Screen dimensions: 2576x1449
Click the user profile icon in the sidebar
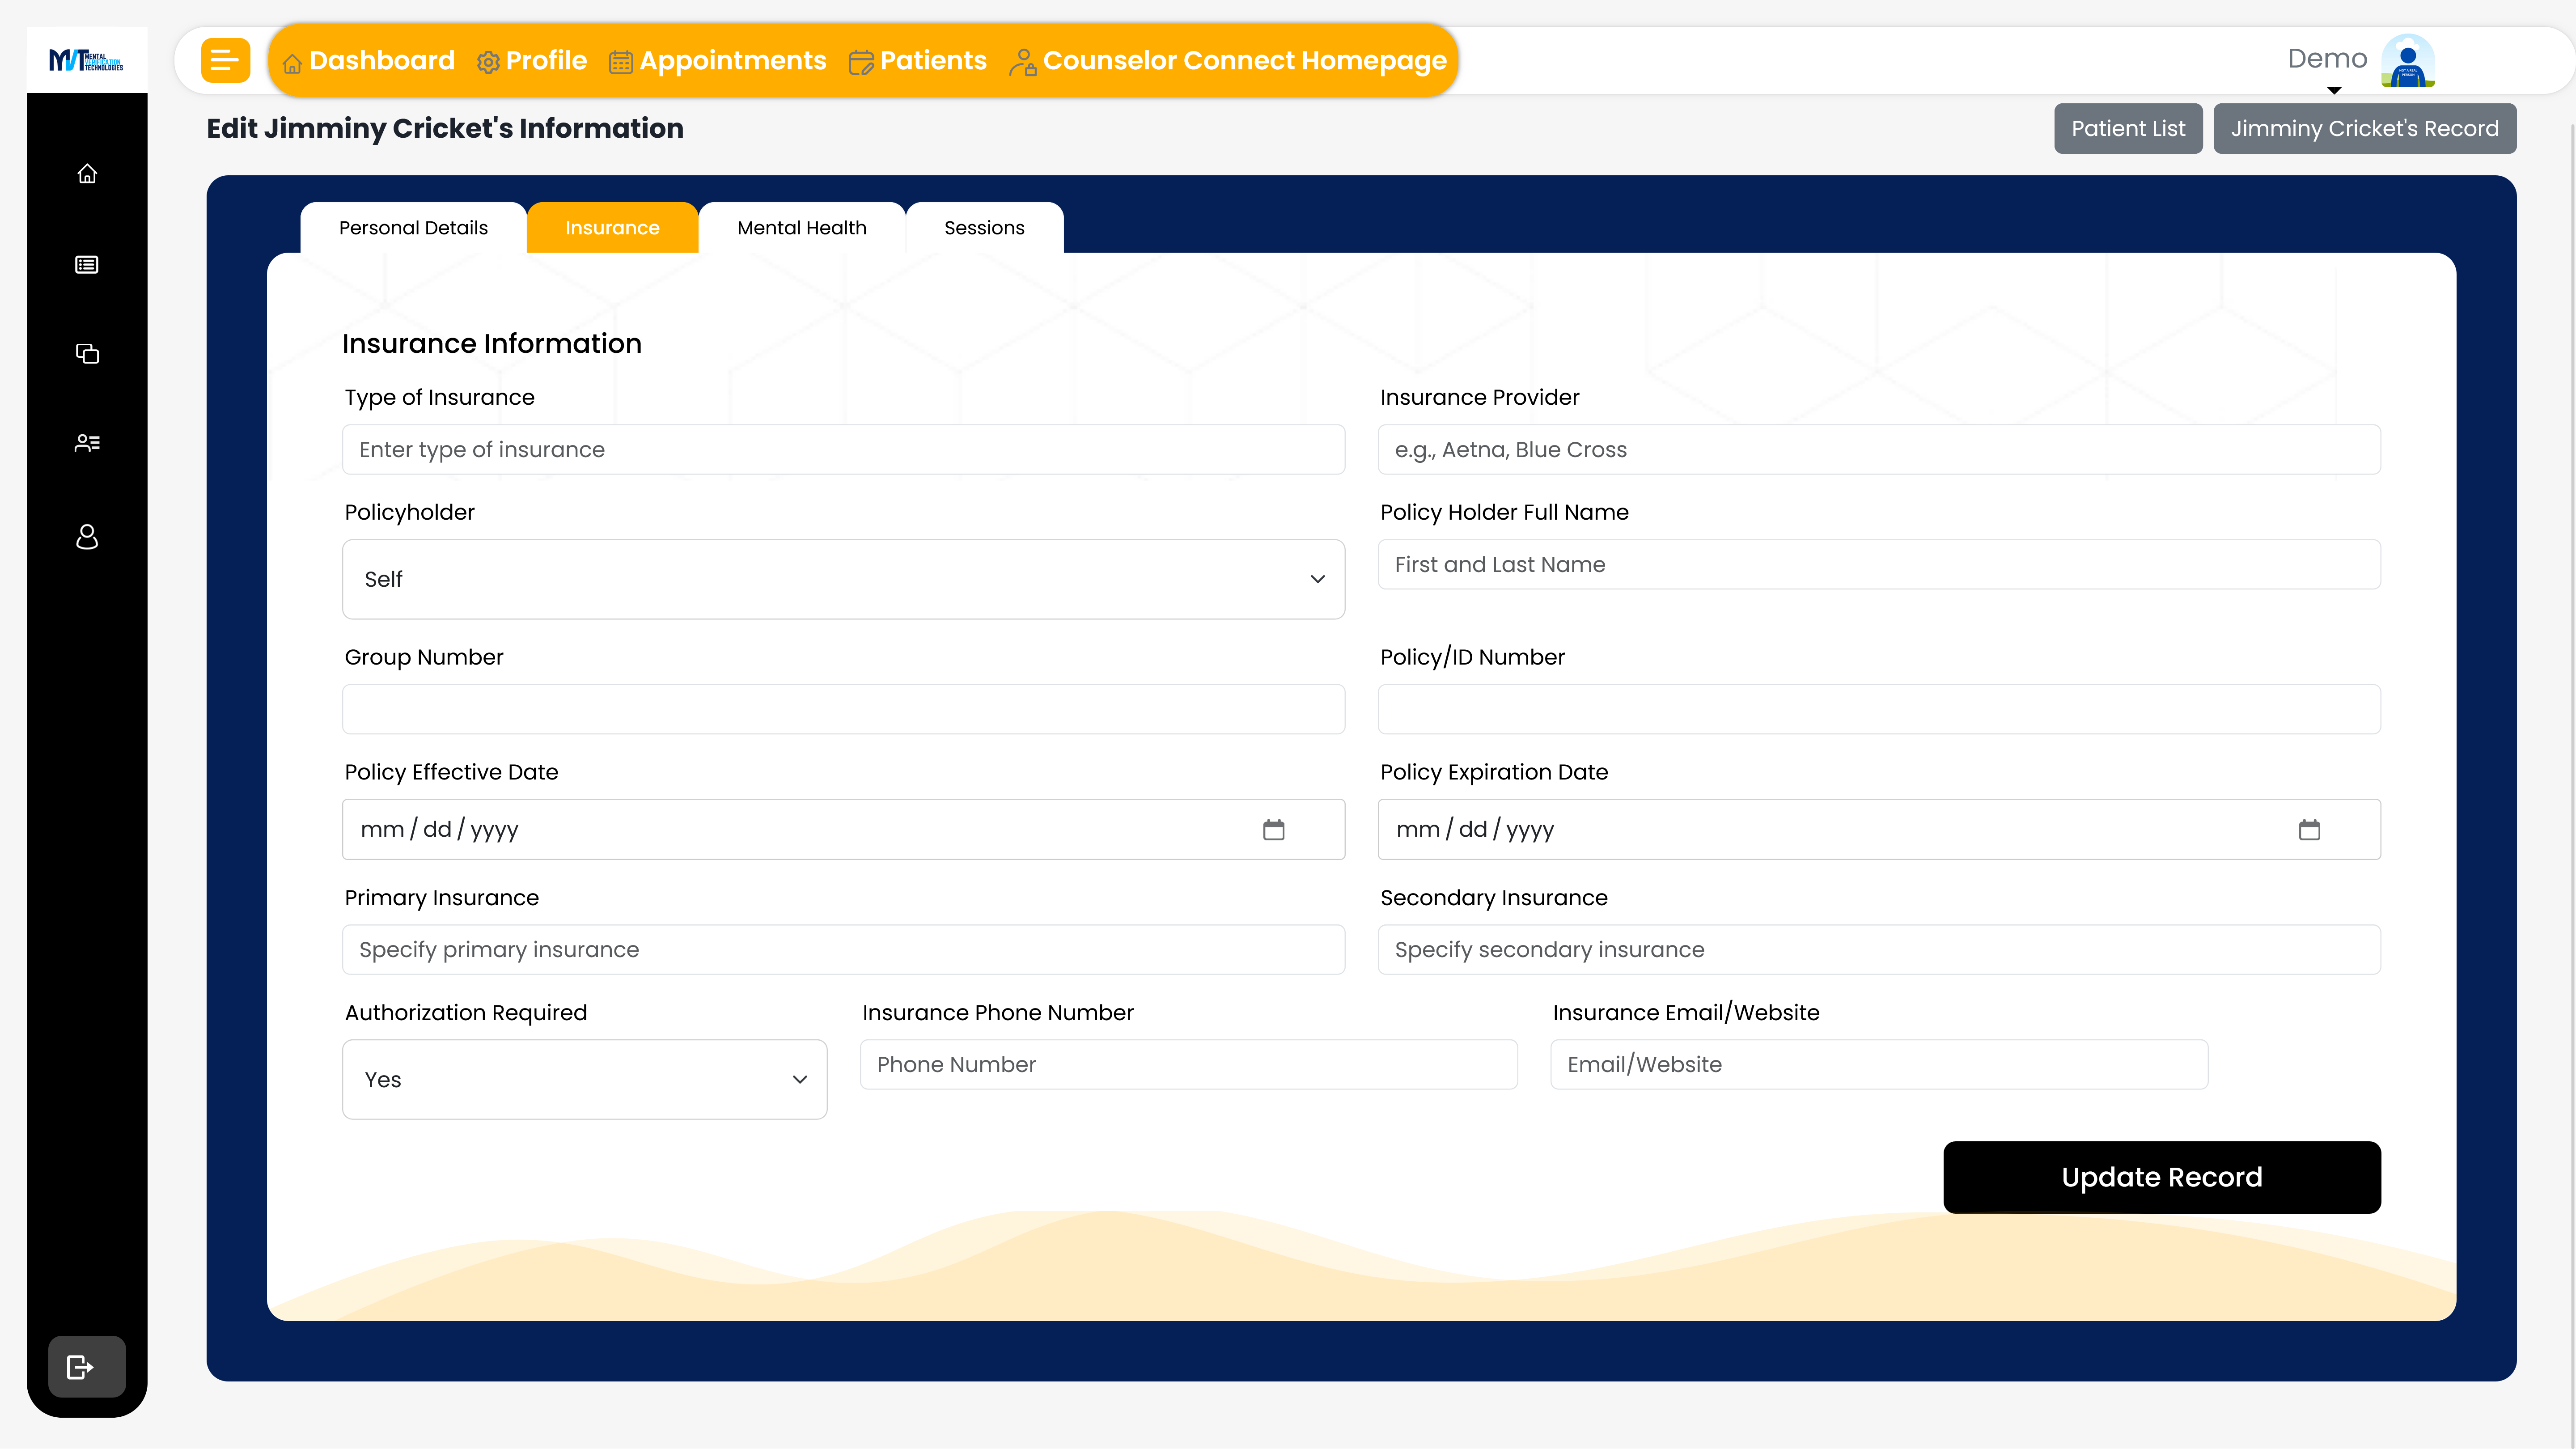(x=87, y=537)
